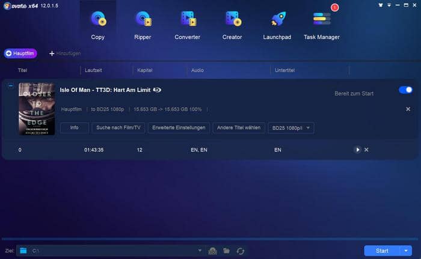Click the to BD25 1080p info text
This screenshot has height=259, width=421.
click(x=108, y=109)
